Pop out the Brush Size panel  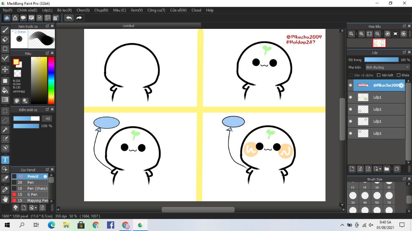[x=404, y=179]
